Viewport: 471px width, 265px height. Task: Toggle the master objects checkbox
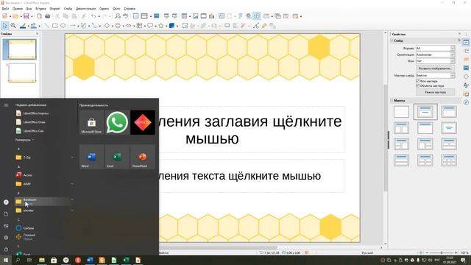pos(417,85)
